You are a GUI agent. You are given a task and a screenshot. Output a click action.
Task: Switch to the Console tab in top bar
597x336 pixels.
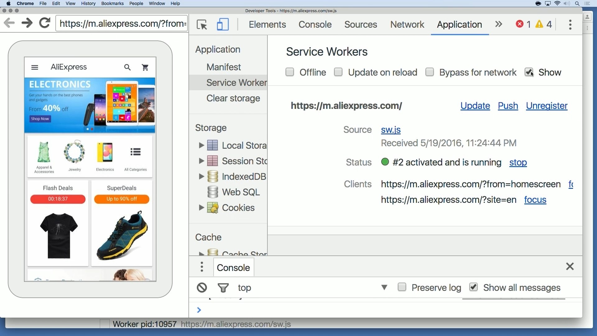(x=315, y=25)
